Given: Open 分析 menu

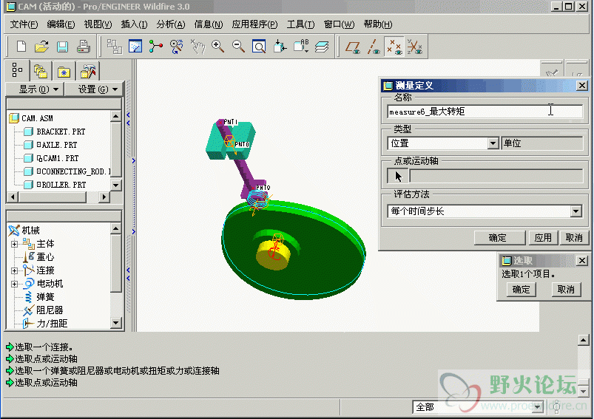Looking at the screenshot, I should tap(171, 24).
